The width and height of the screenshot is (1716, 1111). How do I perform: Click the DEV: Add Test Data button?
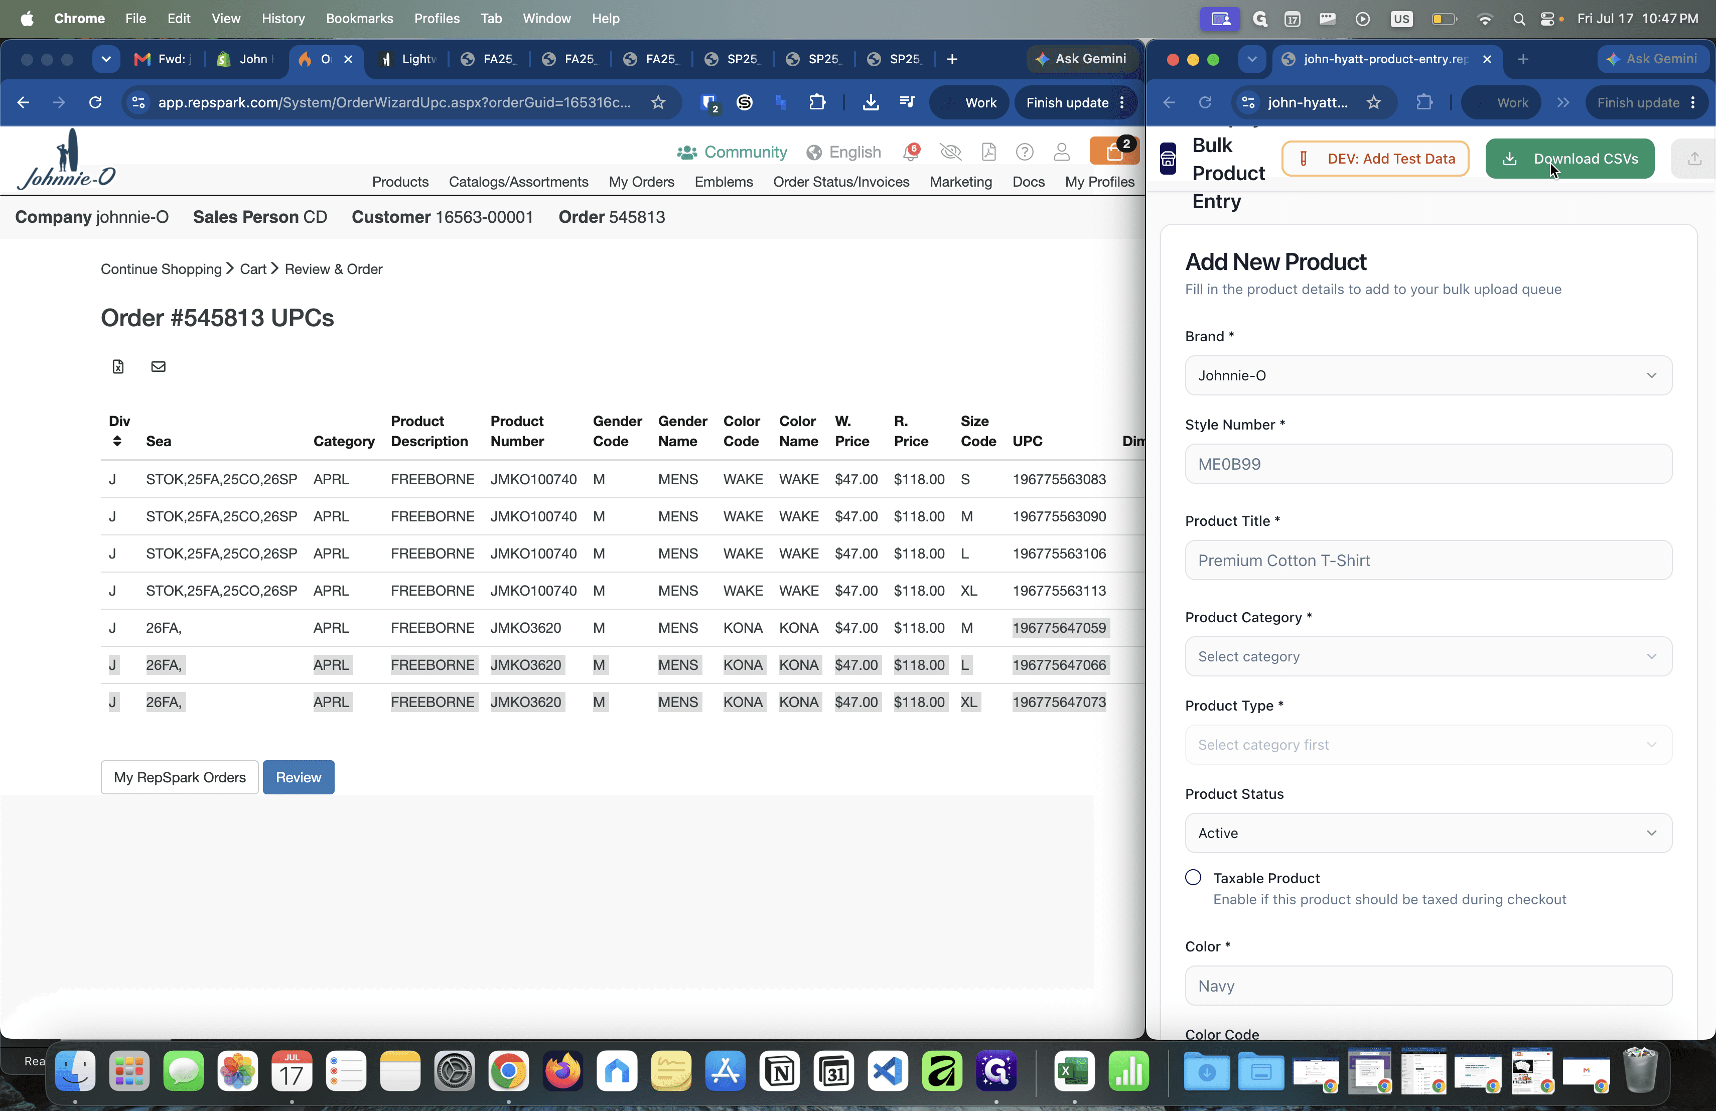tap(1375, 159)
